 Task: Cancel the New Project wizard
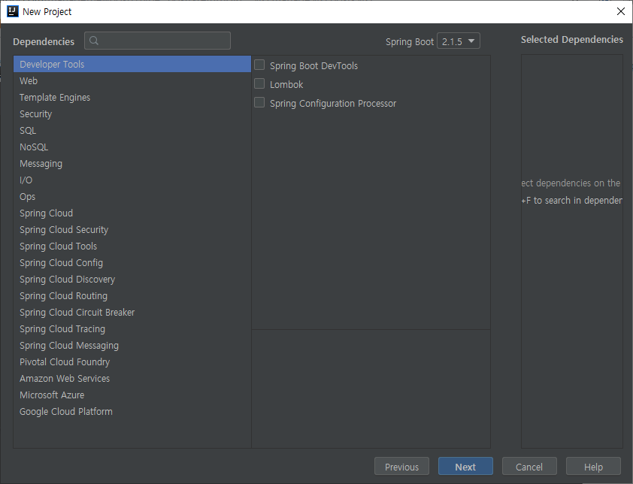click(529, 467)
